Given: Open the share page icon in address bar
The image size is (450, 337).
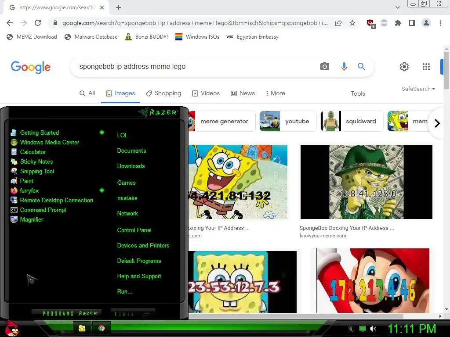Looking at the screenshot, I should tap(338, 23).
